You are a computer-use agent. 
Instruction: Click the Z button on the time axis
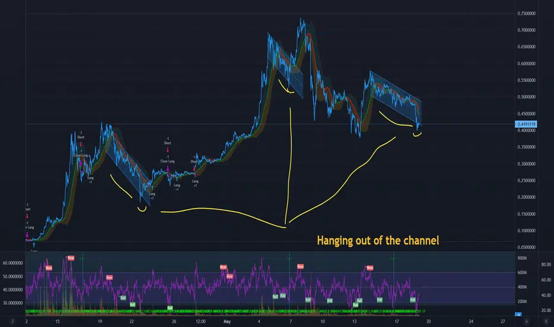point(12,321)
